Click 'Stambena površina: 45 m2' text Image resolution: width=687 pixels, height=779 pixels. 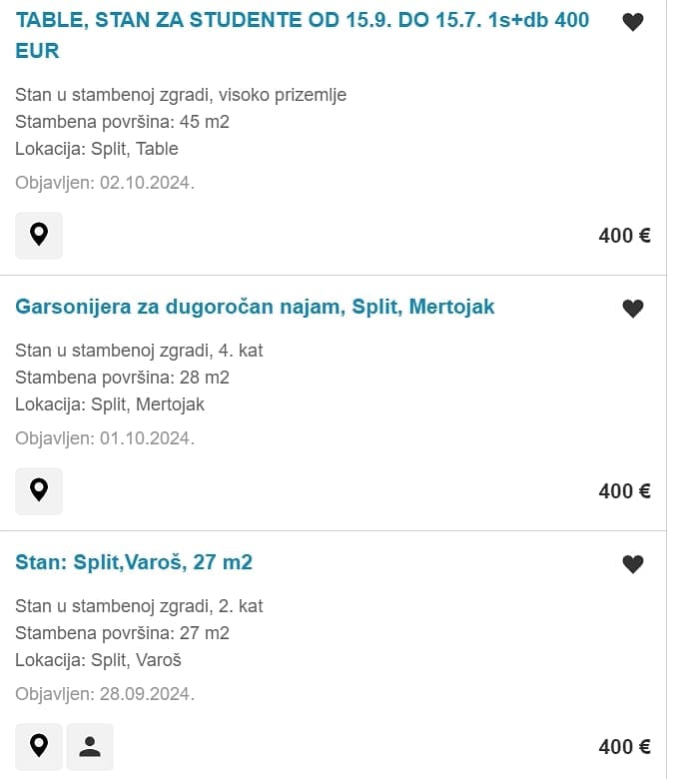(x=122, y=122)
